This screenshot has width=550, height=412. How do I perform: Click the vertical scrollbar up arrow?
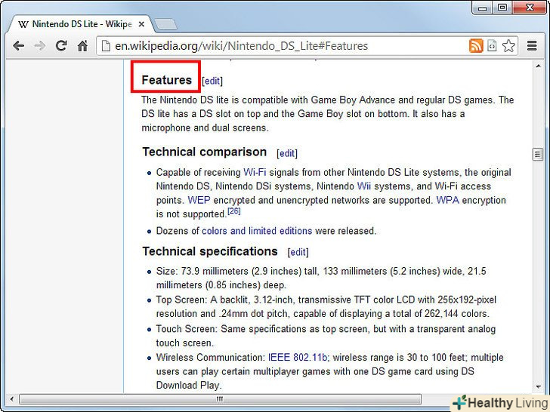(x=538, y=66)
